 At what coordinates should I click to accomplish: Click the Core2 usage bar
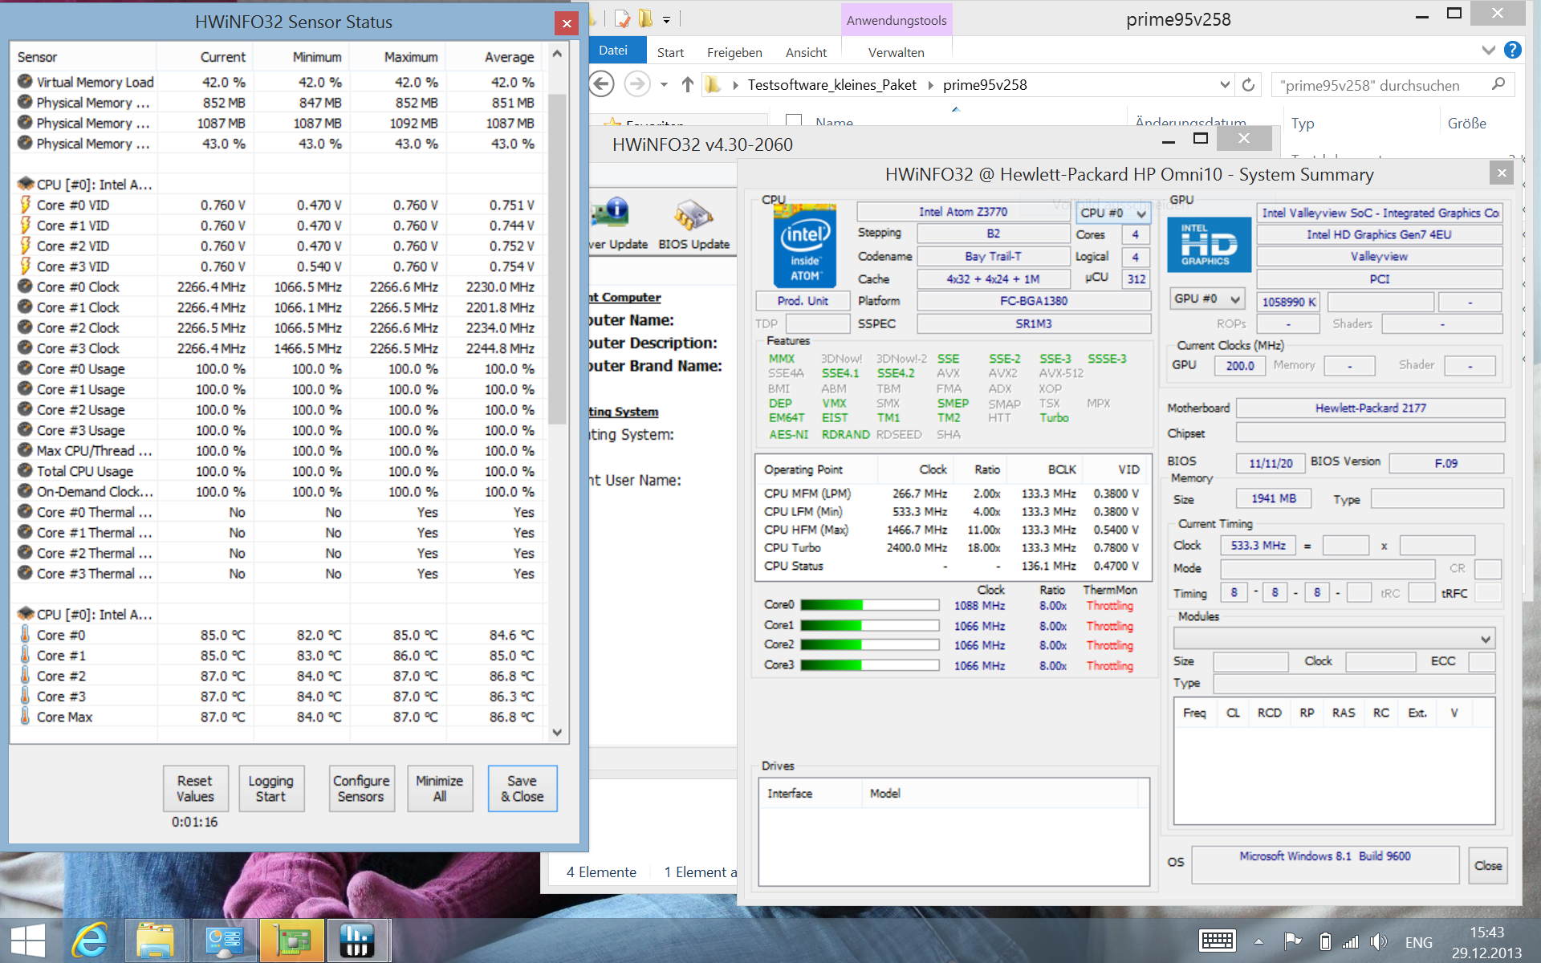(869, 644)
